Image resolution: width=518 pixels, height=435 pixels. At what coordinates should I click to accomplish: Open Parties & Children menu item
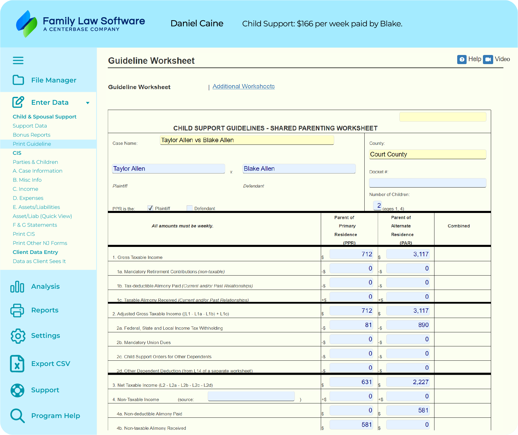pyautogui.click(x=35, y=162)
